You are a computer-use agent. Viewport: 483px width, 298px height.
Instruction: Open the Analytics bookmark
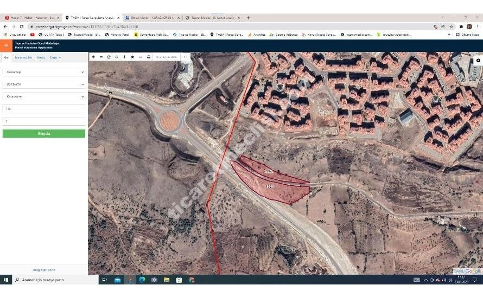point(257,35)
